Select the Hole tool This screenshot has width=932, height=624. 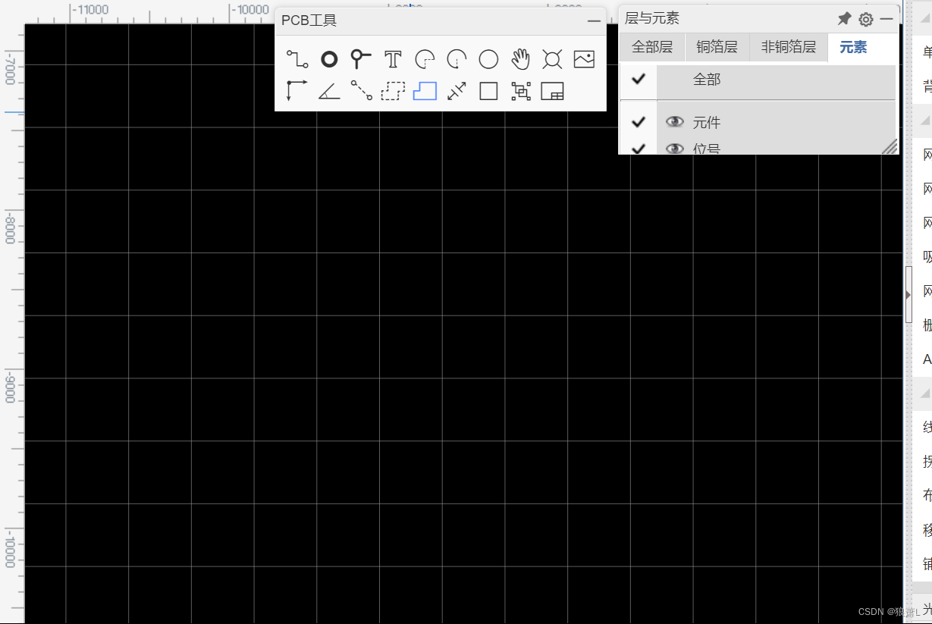[x=552, y=59]
